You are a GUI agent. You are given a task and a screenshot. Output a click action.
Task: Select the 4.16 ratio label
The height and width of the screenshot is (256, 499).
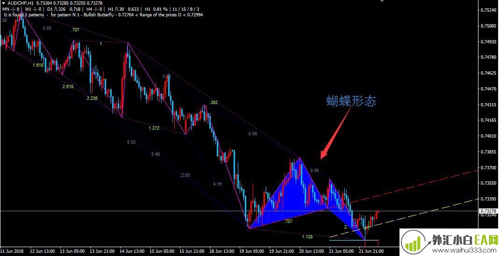click(x=217, y=184)
